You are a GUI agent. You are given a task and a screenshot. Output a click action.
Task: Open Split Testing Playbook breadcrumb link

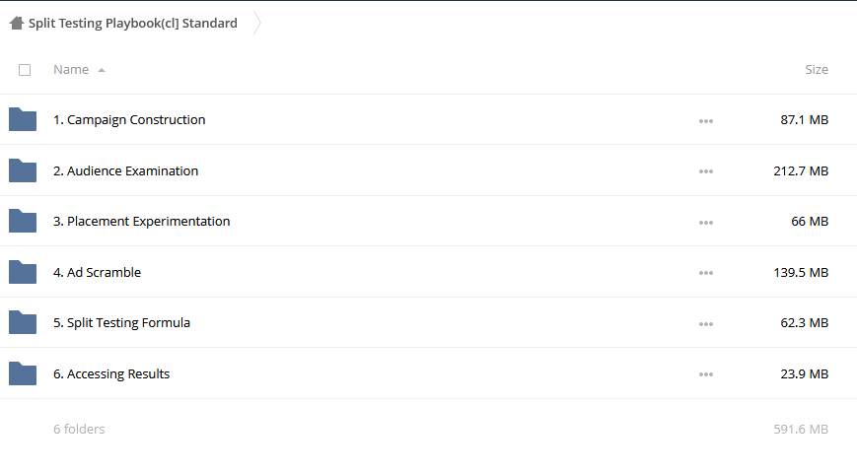pyautogui.click(x=133, y=23)
